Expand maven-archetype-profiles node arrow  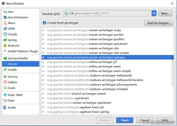(43, 39)
